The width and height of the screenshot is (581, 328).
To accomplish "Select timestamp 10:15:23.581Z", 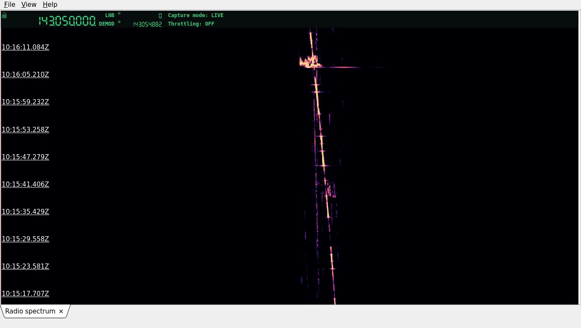I will (26, 266).
